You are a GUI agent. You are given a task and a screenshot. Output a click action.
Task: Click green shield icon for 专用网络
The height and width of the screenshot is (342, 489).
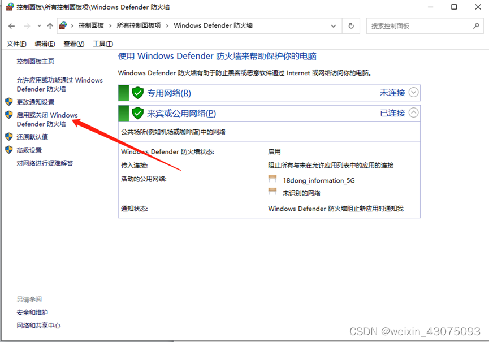[x=137, y=93]
